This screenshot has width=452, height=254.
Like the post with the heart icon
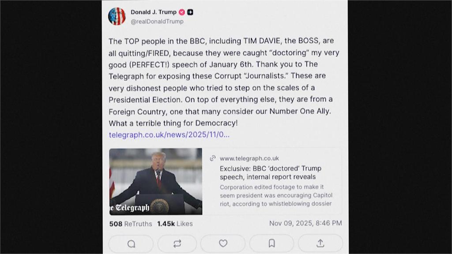(x=223, y=243)
